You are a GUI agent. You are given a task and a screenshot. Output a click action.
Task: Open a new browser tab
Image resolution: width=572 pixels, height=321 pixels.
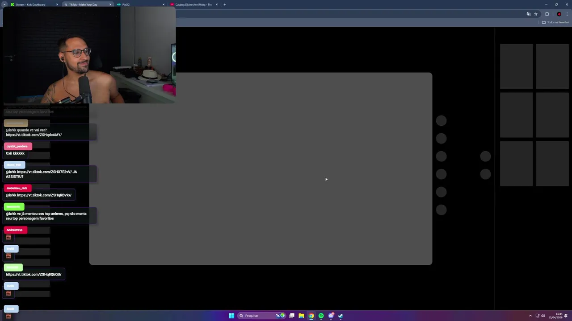point(225,4)
